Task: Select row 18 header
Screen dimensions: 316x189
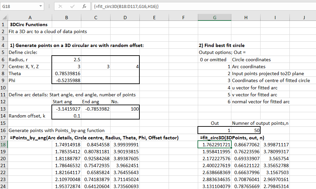Action: (x=4, y=145)
